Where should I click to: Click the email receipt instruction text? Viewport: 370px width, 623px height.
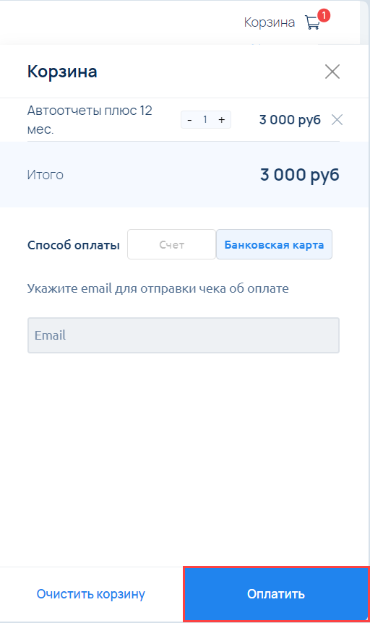(158, 288)
